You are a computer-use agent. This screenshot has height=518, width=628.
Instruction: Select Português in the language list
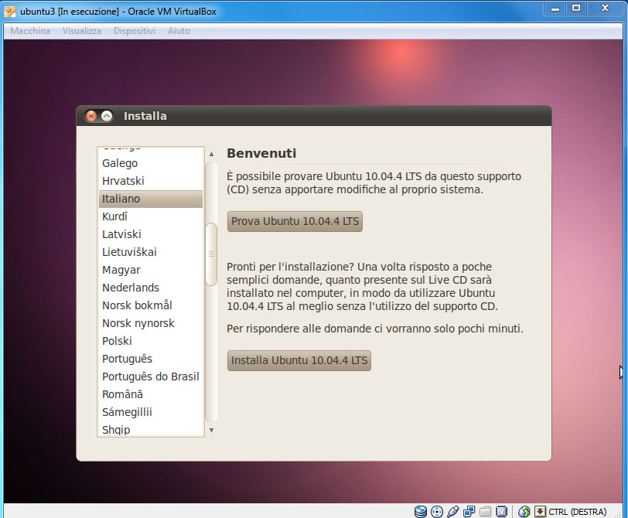pos(151,359)
